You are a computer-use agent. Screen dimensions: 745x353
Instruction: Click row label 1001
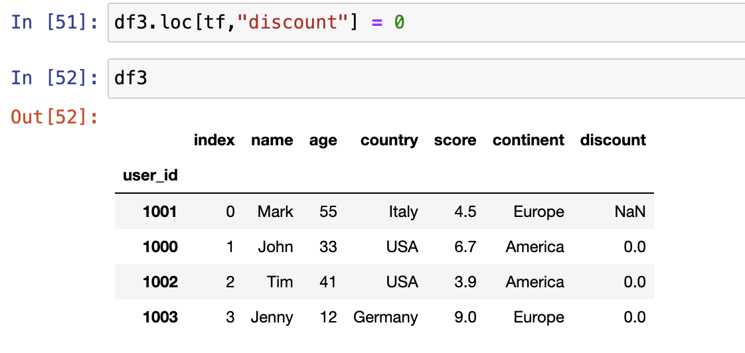160,212
